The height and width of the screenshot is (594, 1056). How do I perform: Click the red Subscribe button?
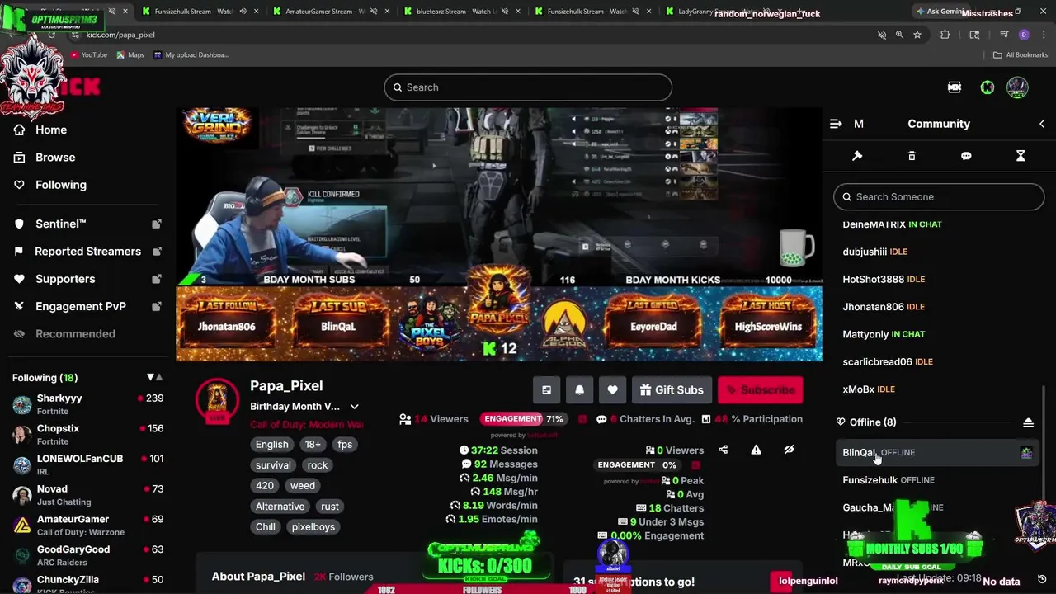tap(760, 390)
